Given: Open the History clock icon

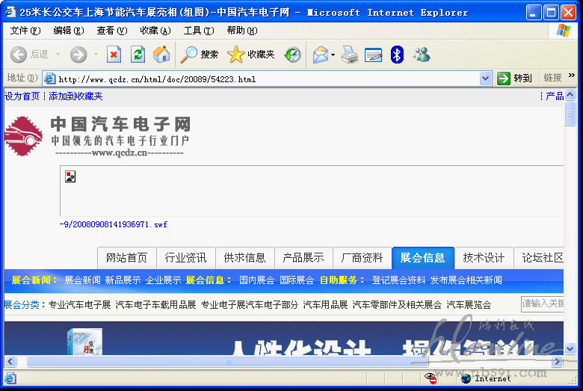Looking at the screenshot, I should [292, 55].
